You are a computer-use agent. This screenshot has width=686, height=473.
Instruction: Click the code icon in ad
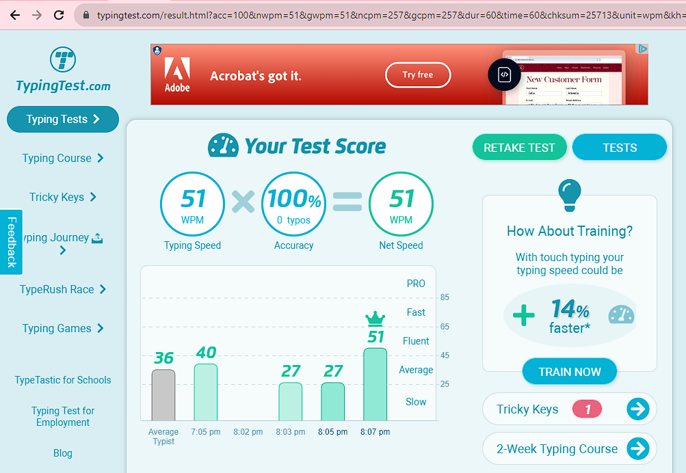pyautogui.click(x=505, y=75)
